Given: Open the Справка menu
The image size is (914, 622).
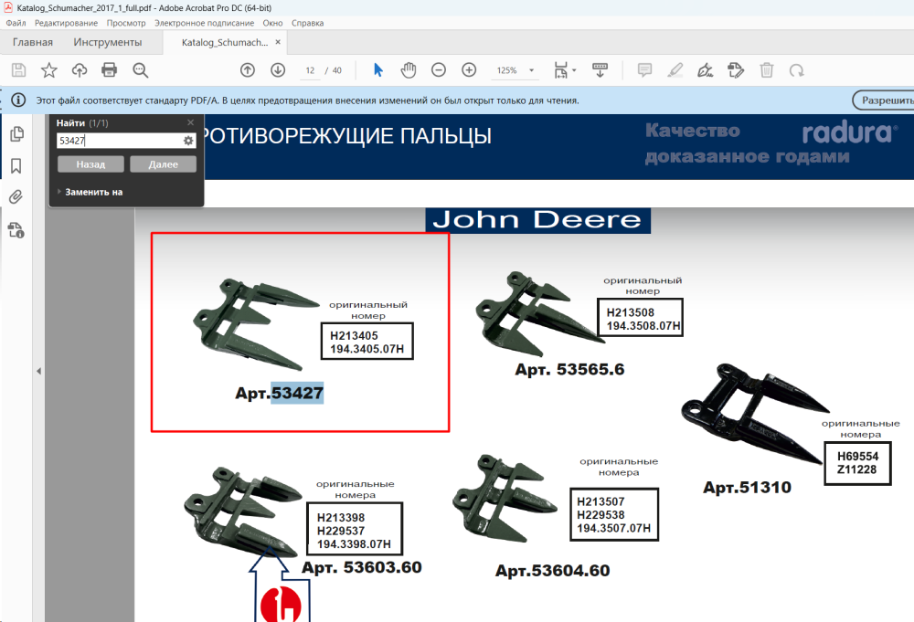Looking at the screenshot, I should point(307,24).
